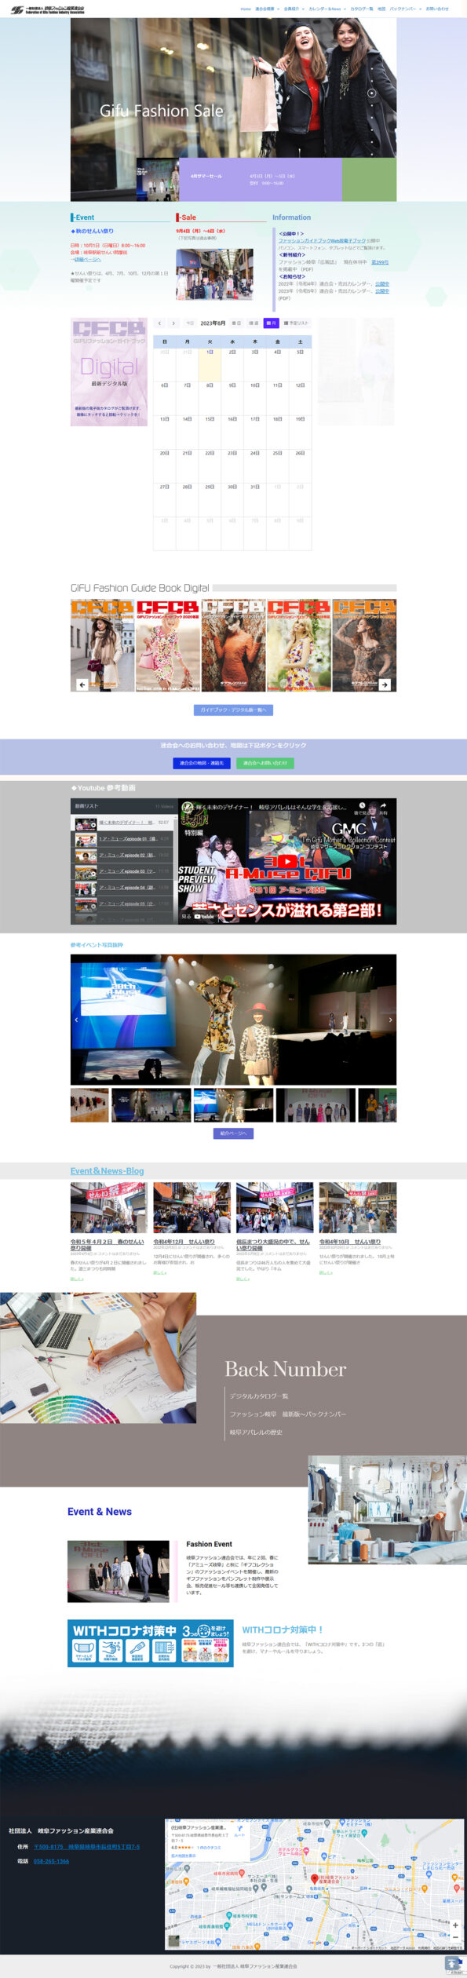The width and height of the screenshot is (467, 1978).
Task: Zoom in on the Google map
Action: 455,1924
